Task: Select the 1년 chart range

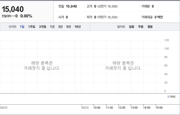Action: [x=52, y=27]
